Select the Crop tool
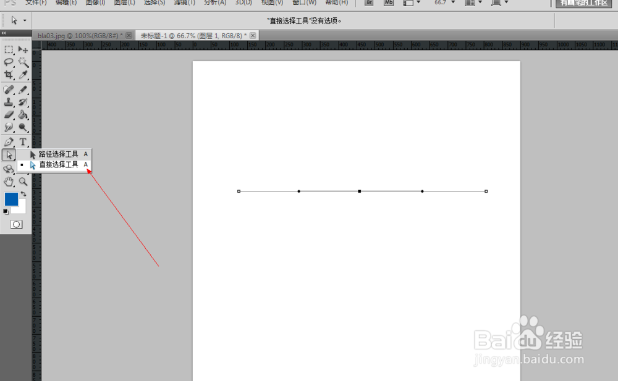This screenshot has width=618, height=381. click(9, 74)
